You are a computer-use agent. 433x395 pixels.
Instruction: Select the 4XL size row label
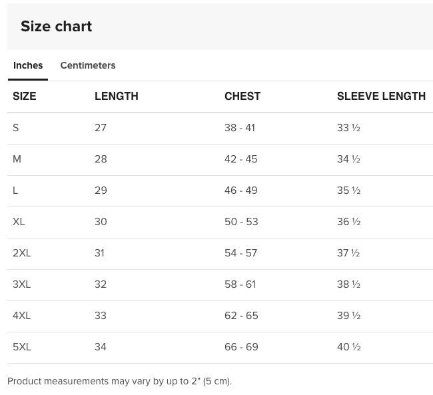22,316
